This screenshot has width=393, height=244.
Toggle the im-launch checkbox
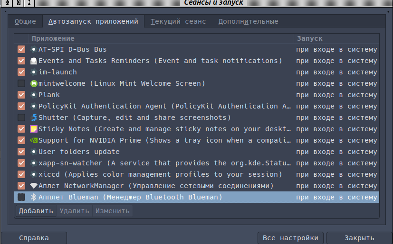click(x=21, y=72)
